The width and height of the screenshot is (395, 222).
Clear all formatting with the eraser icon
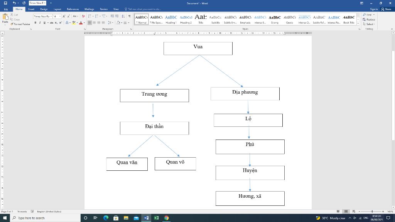pos(83,16)
